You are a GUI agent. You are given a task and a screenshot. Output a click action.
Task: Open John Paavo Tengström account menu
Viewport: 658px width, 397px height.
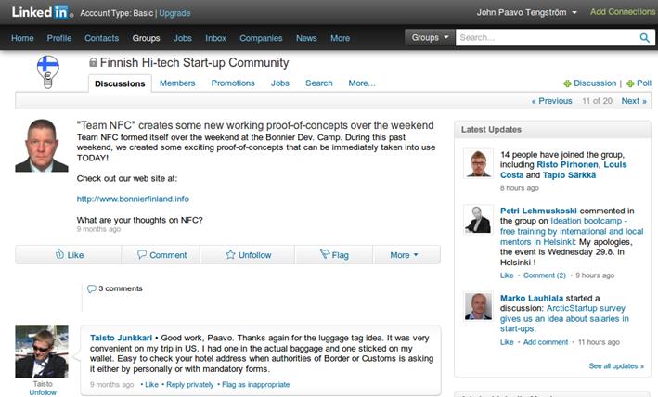(x=527, y=12)
